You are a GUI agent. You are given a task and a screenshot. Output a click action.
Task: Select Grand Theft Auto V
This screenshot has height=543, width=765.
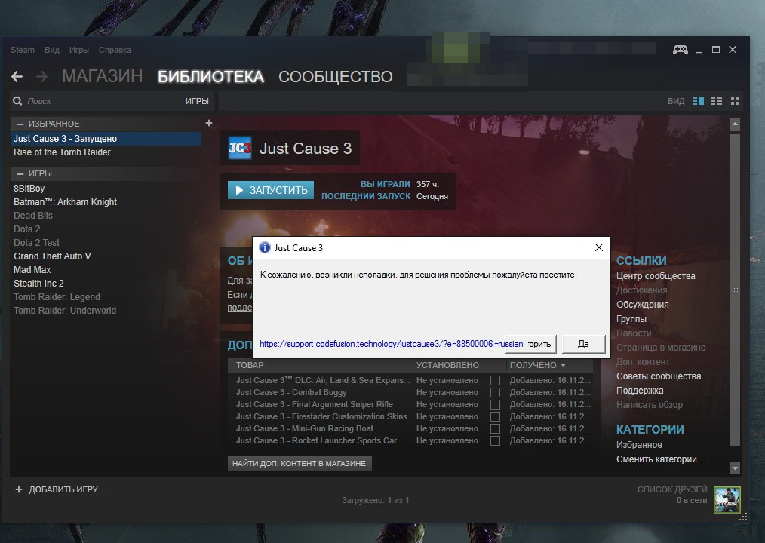[52, 256]
